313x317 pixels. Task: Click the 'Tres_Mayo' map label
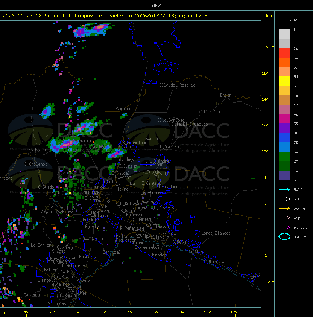pyautogui.click(x=124, y=159)
